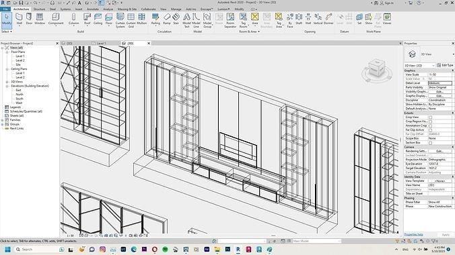The image size is (455, 255).
Task: Select the Dormer opening tool
Action: pos(328,19)
